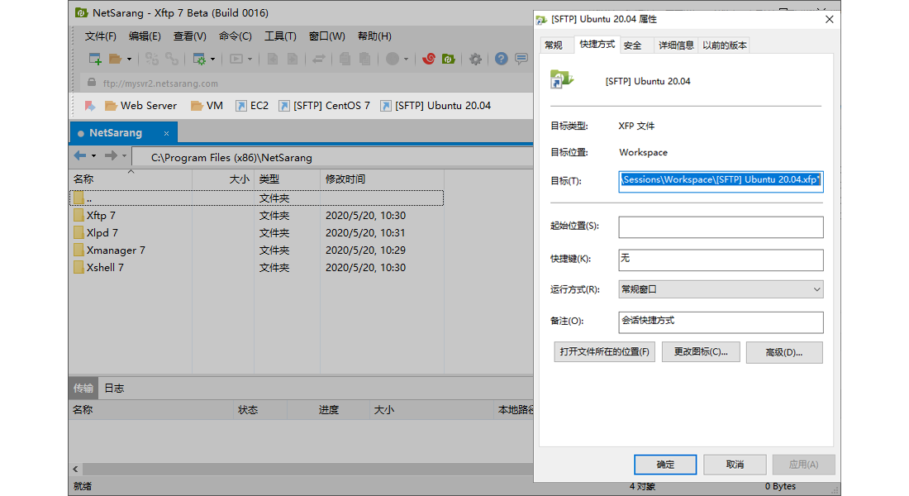Click the grayed Reconnect toolbar icon

tap(152, 59)
